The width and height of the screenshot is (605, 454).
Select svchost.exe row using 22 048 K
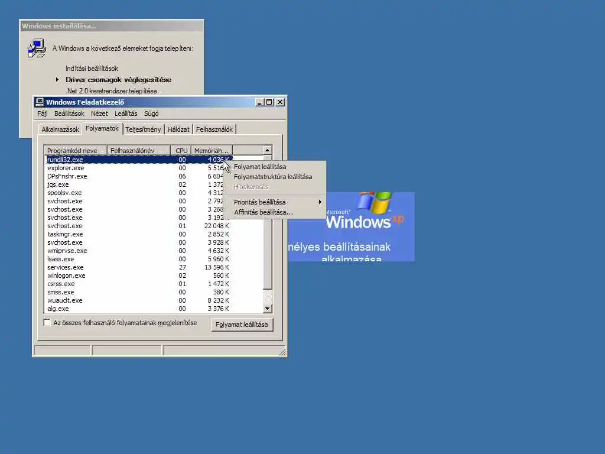click(x=138, y=226)
